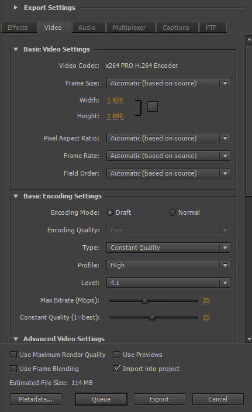This screenshot has height=412, width=252.
Task: Open the Audio tab
Action: pyautogui.click(x=88, y=28)
